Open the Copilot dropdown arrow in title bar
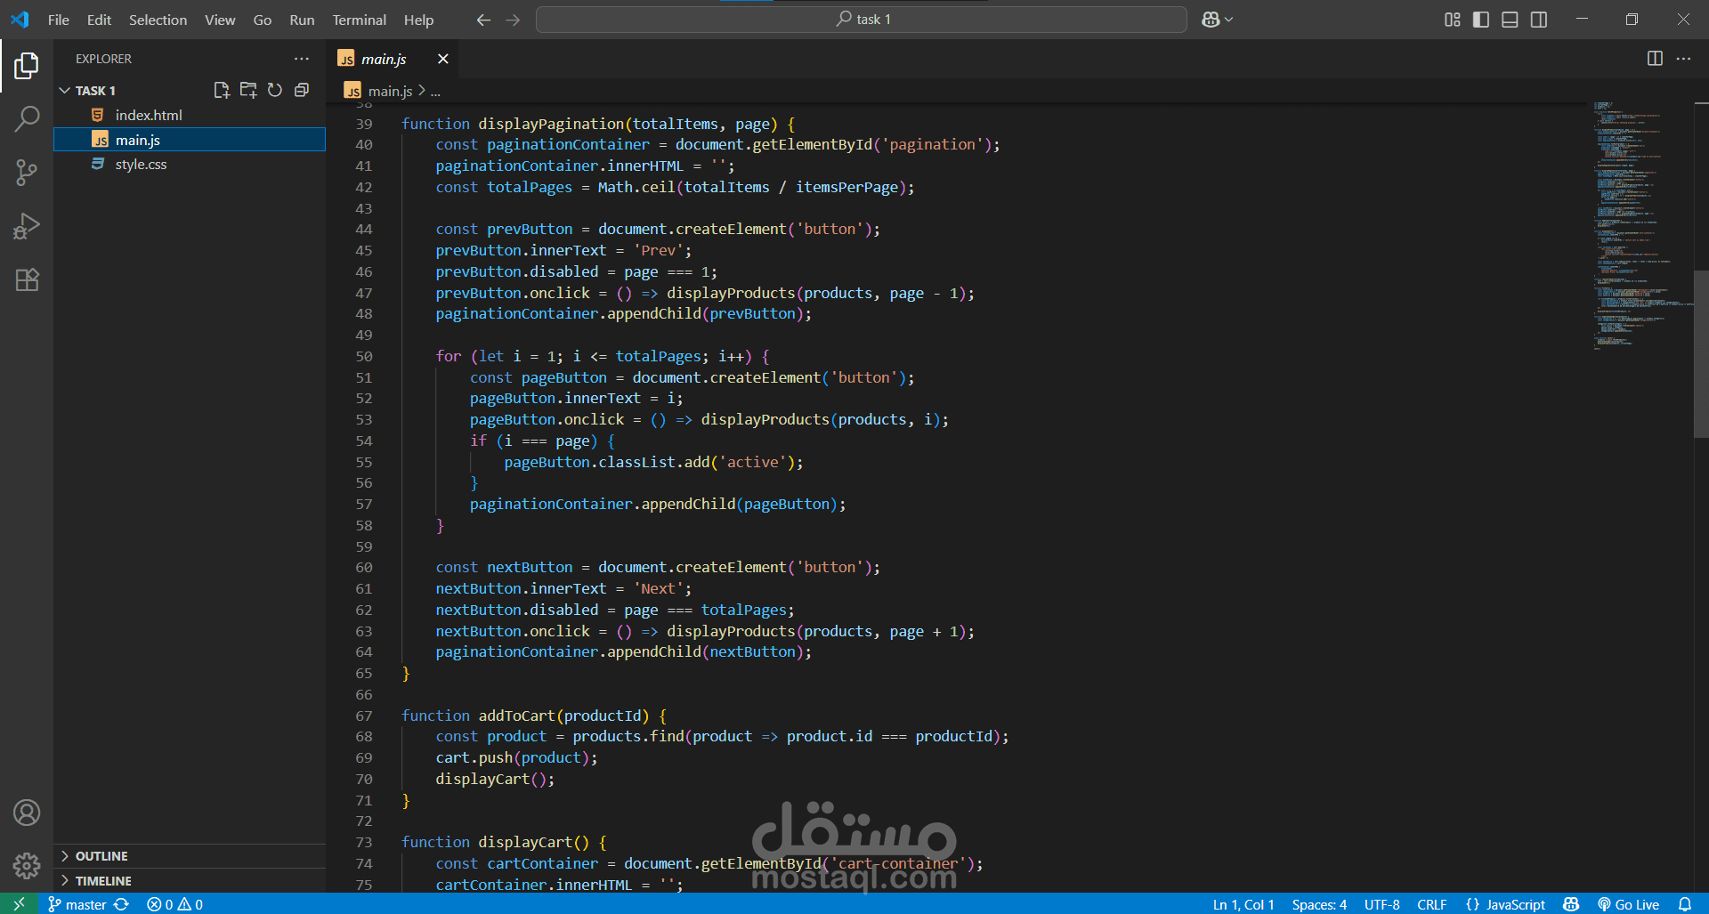The height and width of the screenshot is (914, 1709). pos(1229,20)
